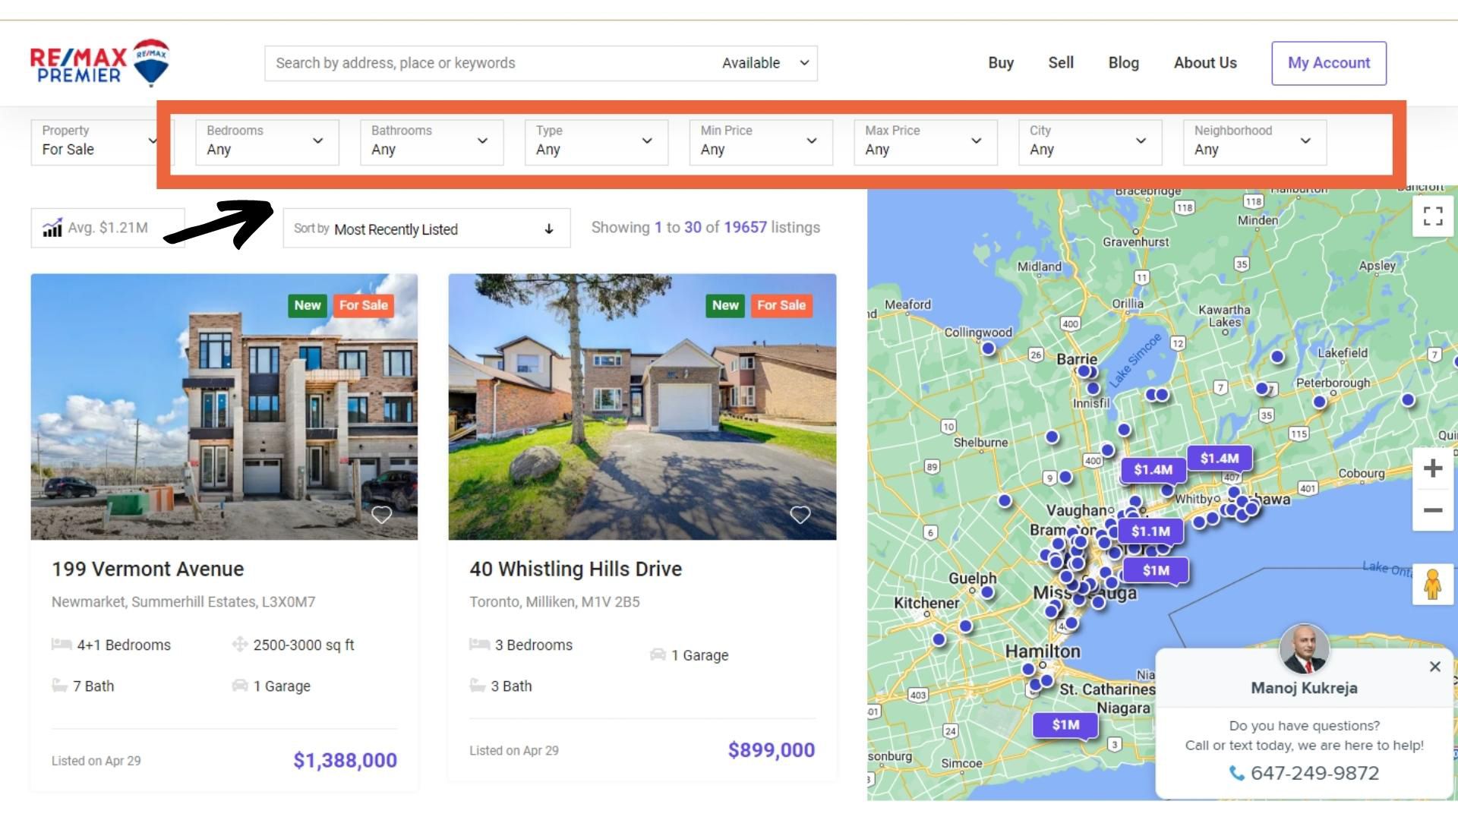Screen dimensions: 1458x820
Task: Toggle the sort direction arrow
Action: (x=549, y=229)
